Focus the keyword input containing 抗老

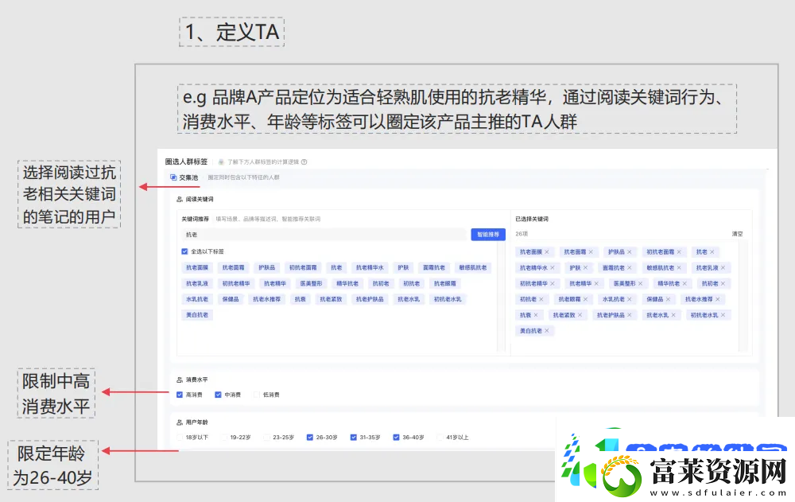[324, 235]
